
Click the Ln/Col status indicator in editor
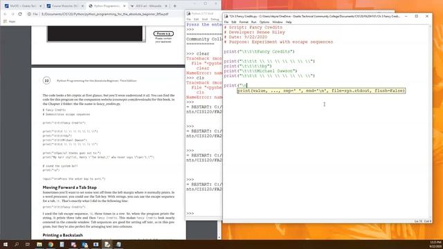tap(423, 221)
